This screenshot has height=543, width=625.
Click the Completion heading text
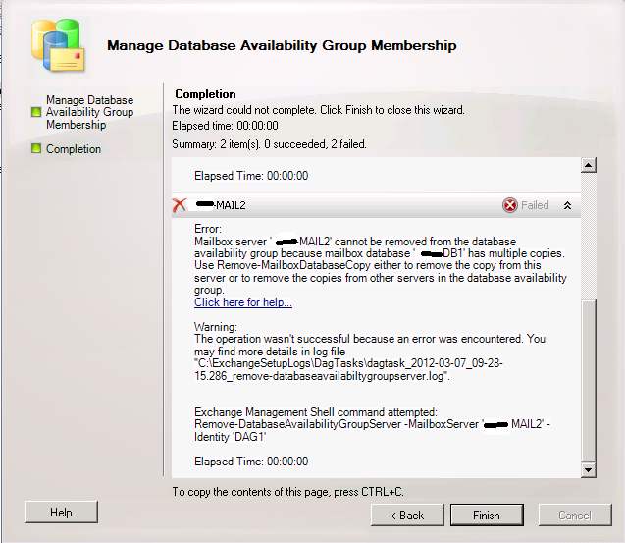point(205,94)
